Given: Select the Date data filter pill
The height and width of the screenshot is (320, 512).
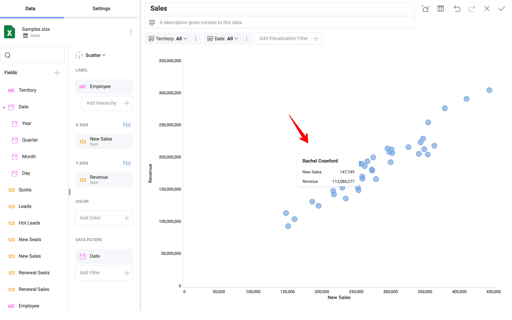Looking at the screenshot, I should 104,256.
